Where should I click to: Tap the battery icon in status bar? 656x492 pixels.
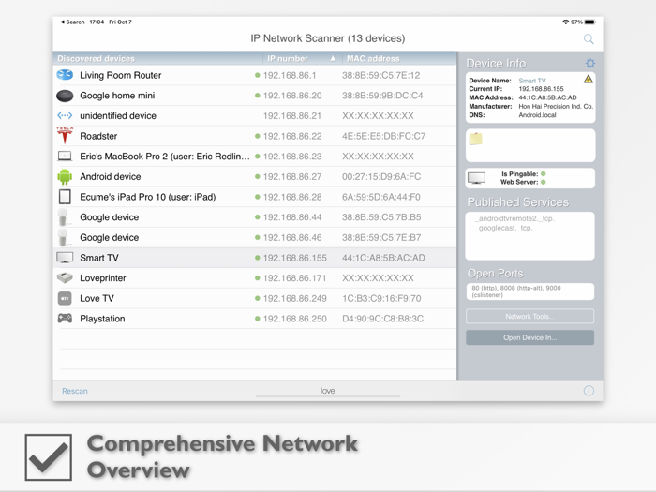pyautogui.click(x=589, y=22)
